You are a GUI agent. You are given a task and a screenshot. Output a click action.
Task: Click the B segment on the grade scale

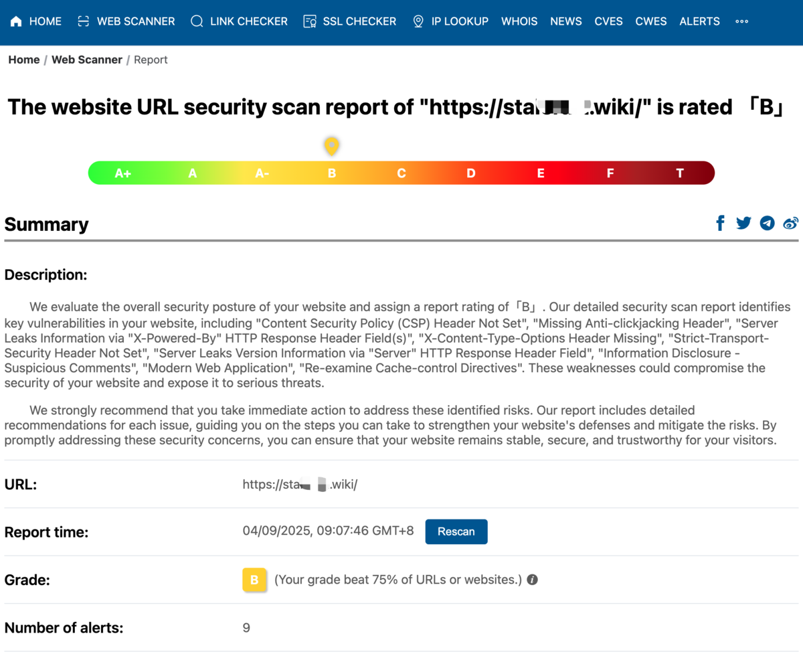pos(332,173)
